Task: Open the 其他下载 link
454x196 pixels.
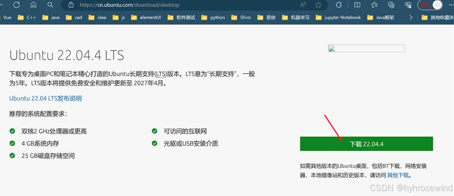Action: pos(398,175)
